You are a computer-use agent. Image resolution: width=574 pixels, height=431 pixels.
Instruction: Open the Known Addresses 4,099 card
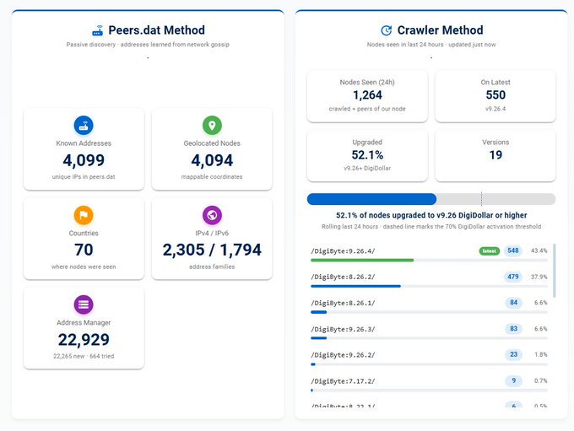[x=84, y=149]
